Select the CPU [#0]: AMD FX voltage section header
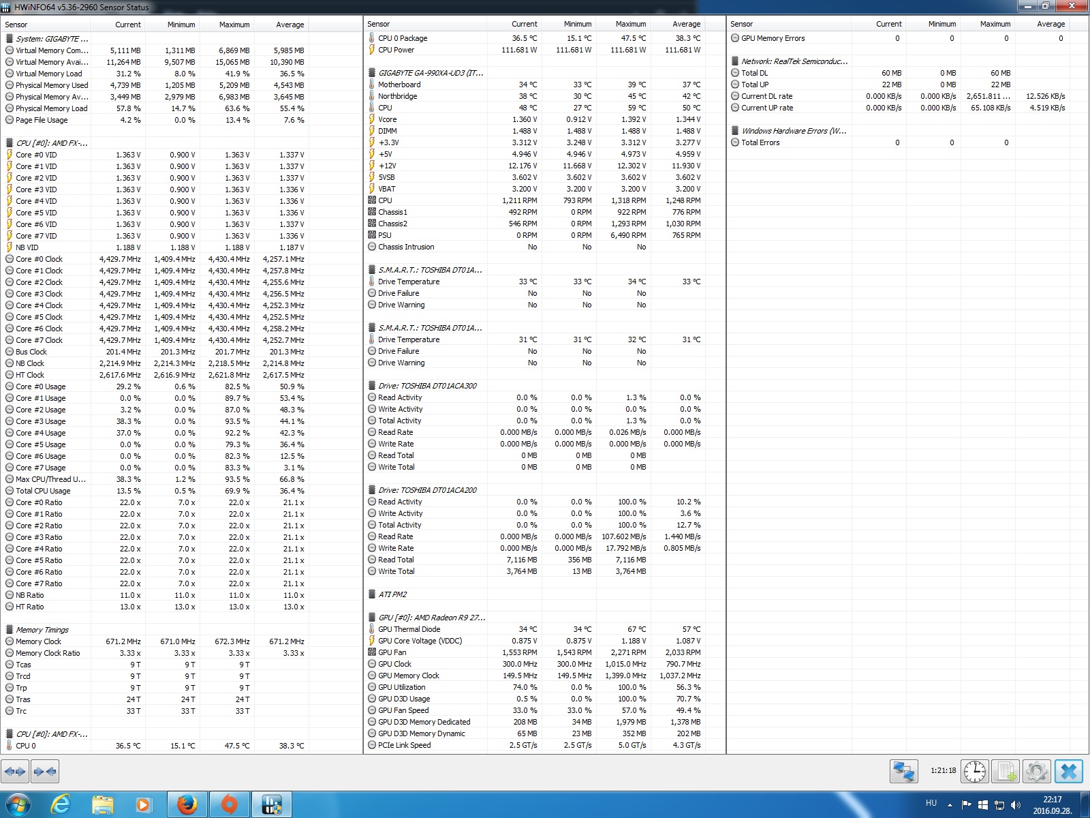The width and height of the screenshot is (1090, 818). (x=181, y=143)
